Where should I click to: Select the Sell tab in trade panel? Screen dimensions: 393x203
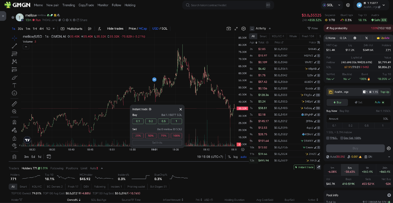coord(358,102)
